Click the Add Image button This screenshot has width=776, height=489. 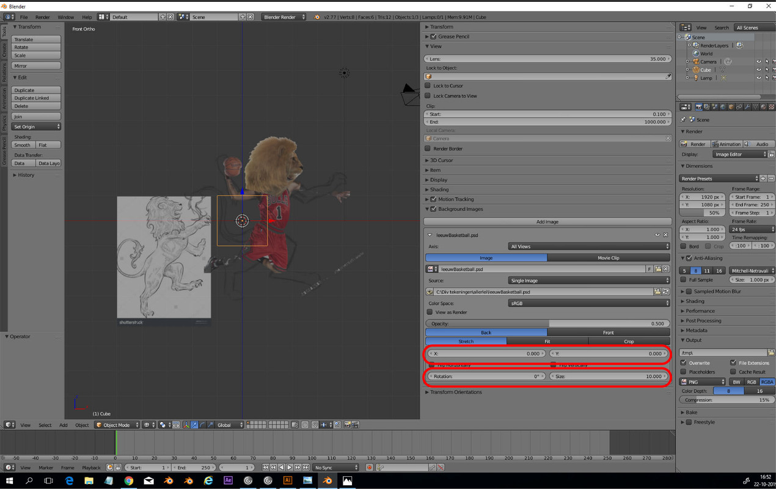click(547, 222)
